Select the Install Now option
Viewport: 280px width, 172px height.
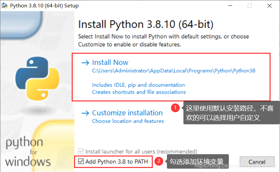pyautogui.click(x=110, y=63)
